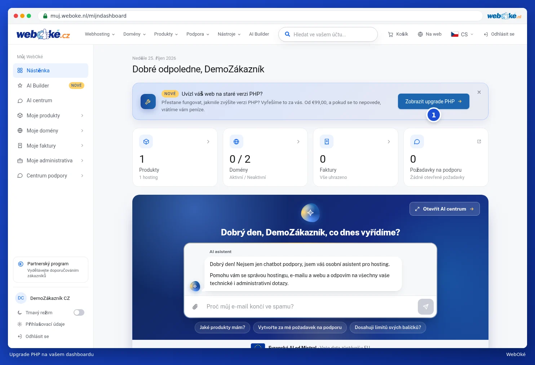Click the wrench icon in the PHP banner
This screenshot has width=535, height=365.
148,102
